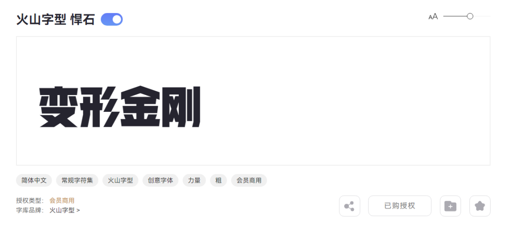
Task: Select the 会员商用 tag chip
Action: [249, 181]
